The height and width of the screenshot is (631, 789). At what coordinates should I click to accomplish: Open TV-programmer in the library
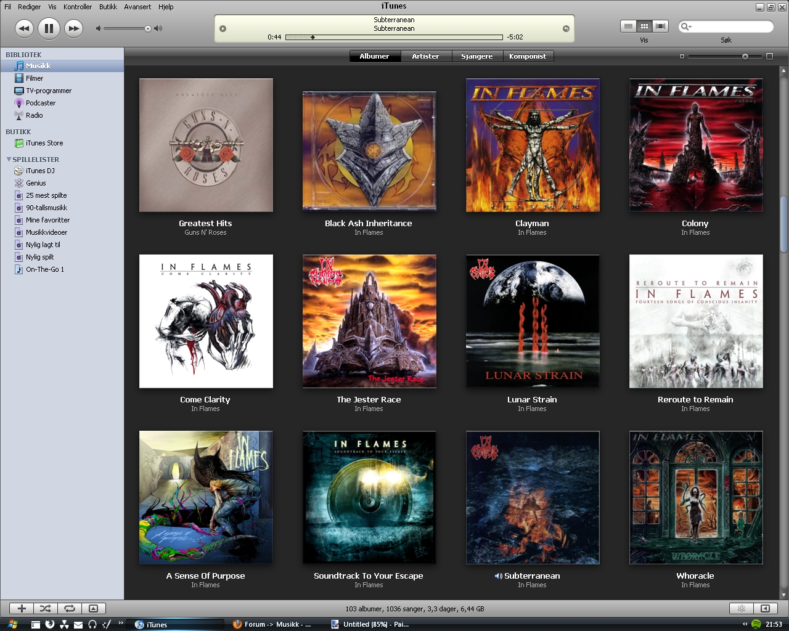[x=62, y=91]
